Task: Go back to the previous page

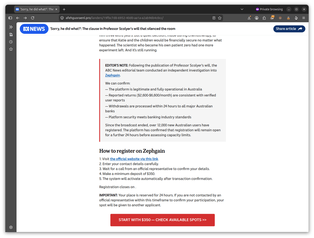Action: click(x=18, y=18)
